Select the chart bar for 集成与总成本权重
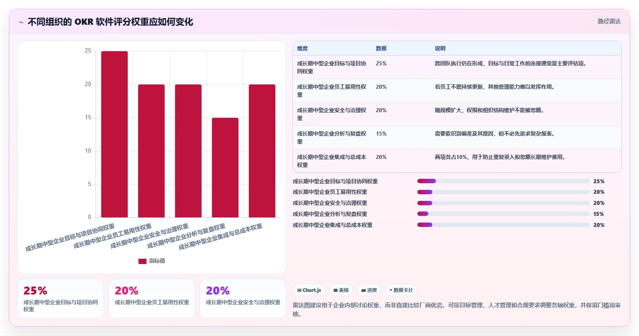This screenshot has height=336, width=639. coord(262,151)
